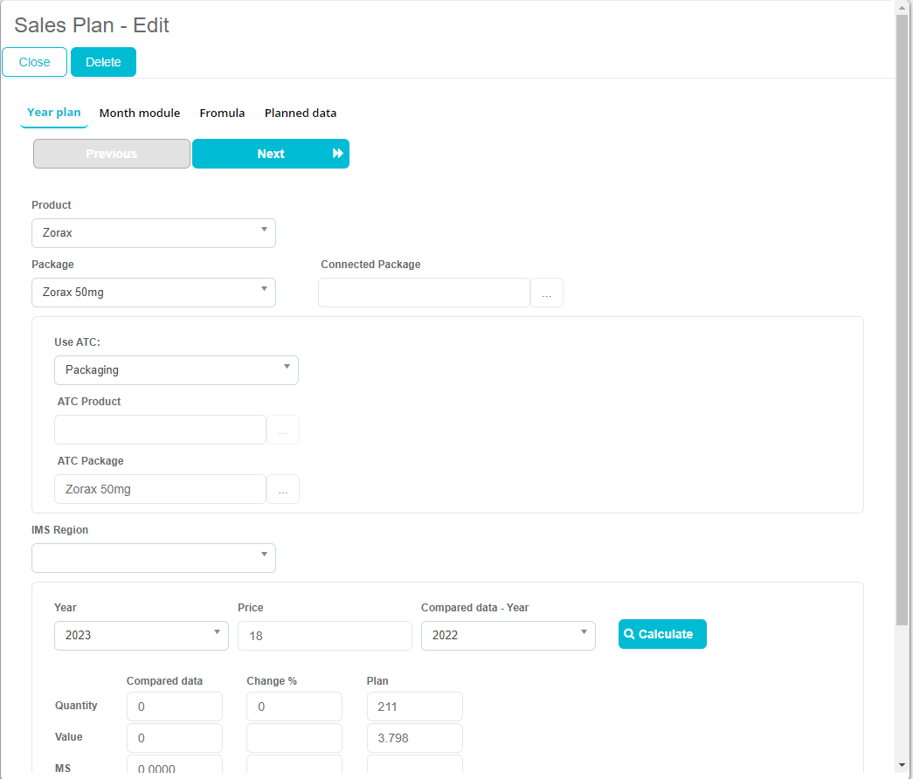Screen dimensions: 913x779
Task: Click the Connected Package ellipsis browse button
Action: click(547, 293)
